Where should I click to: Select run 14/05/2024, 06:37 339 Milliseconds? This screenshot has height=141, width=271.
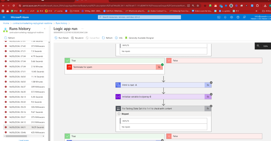click(x=24, y=87)
